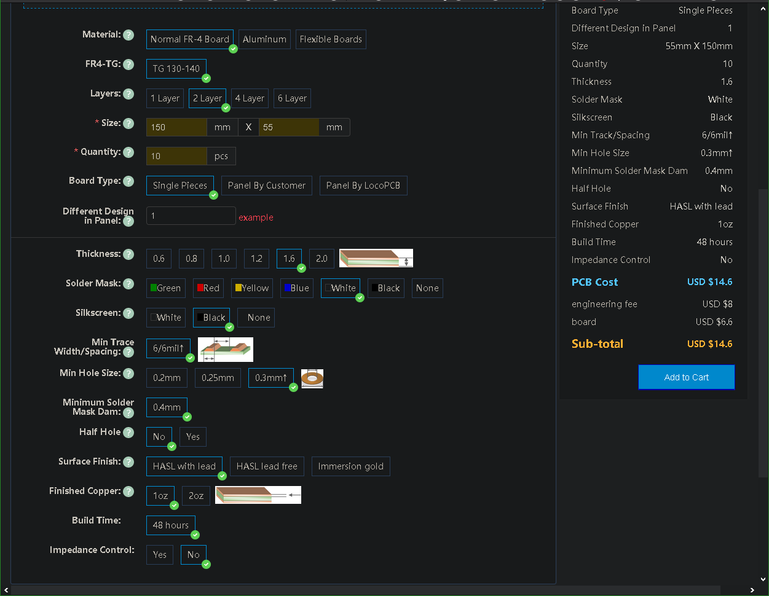
Task: Select Yes for Half Hole
Action: tap(193, 437)
